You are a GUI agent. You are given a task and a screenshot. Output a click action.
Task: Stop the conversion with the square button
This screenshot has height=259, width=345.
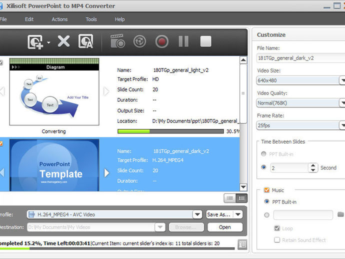pos(205,41)
